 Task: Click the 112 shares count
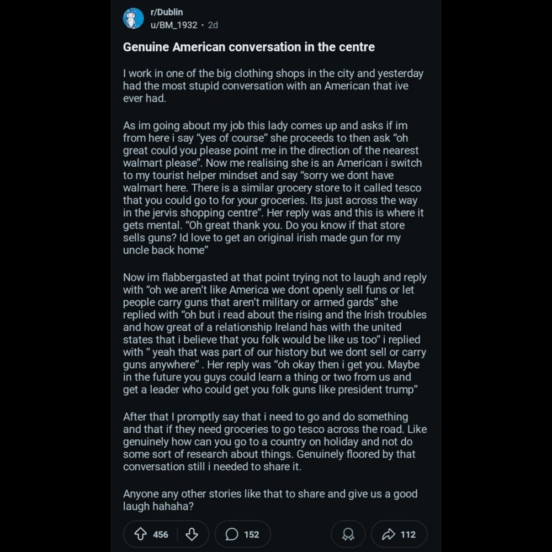tap(408, 534)
